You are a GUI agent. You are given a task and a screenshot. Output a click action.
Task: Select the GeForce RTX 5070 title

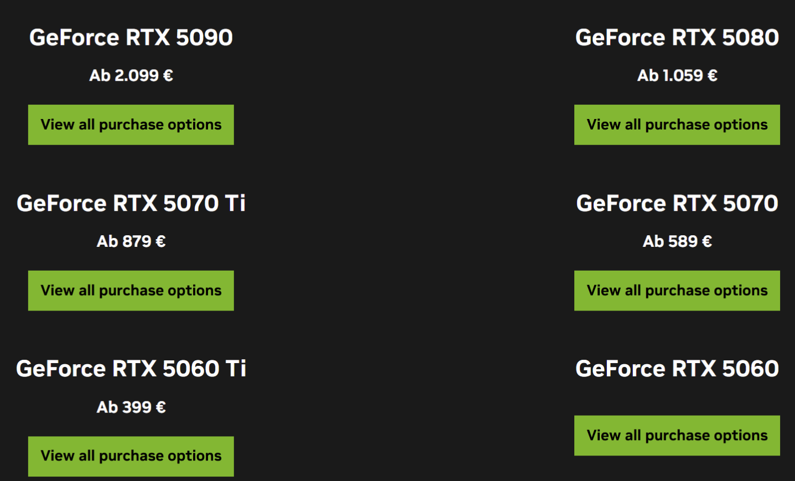(677, 203)
